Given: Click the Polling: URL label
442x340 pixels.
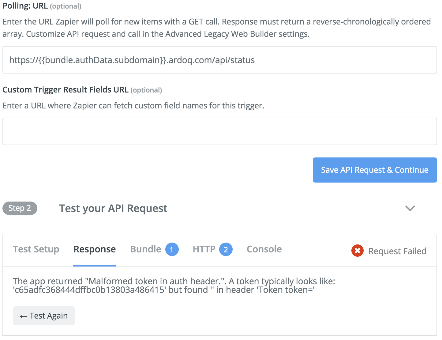Looking at the screenshot, I should pyautogui.click(x=25, y=6).
